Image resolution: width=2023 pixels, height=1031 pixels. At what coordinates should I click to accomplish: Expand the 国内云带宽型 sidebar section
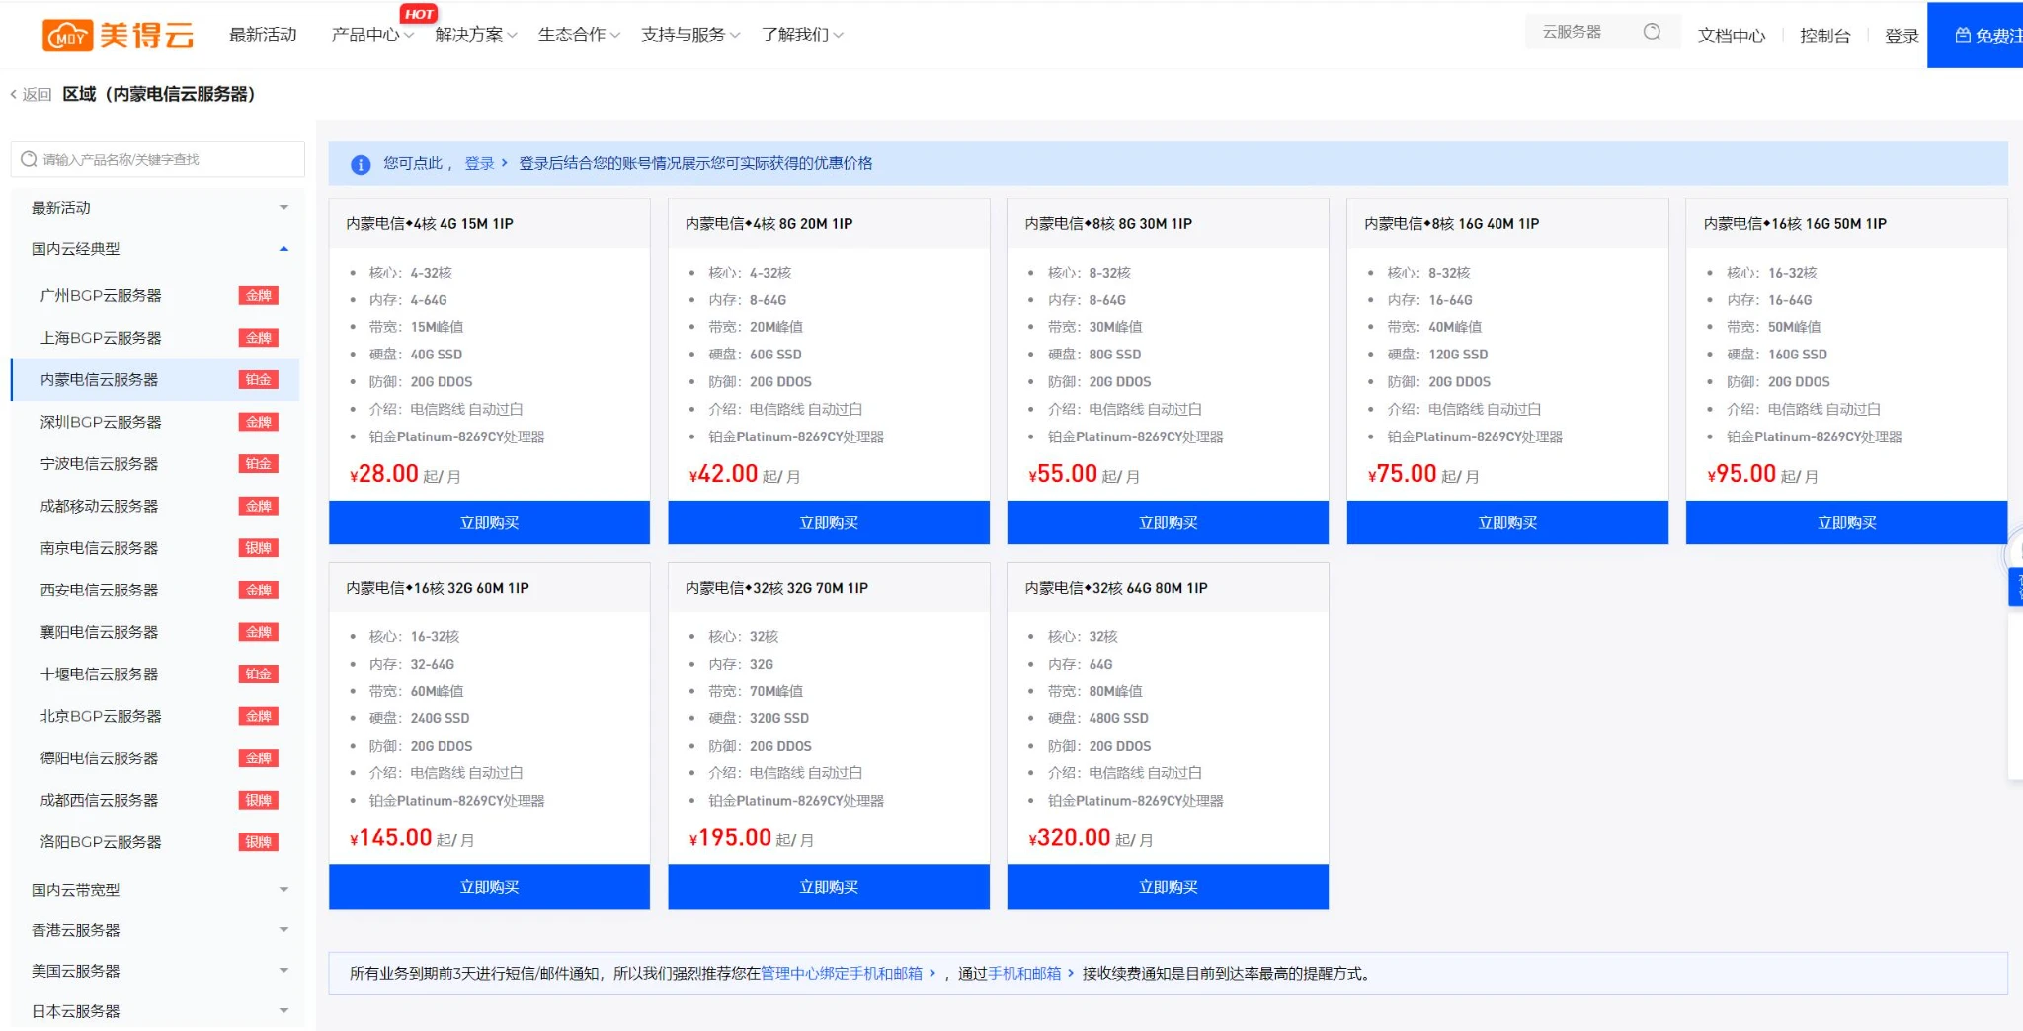[283, 890]
